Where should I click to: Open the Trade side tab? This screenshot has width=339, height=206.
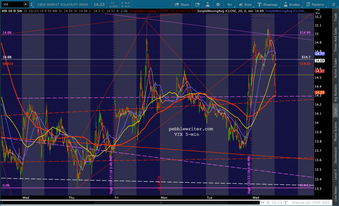(336, 17)
